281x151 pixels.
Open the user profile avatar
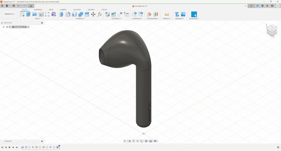(x=278, y=6)
